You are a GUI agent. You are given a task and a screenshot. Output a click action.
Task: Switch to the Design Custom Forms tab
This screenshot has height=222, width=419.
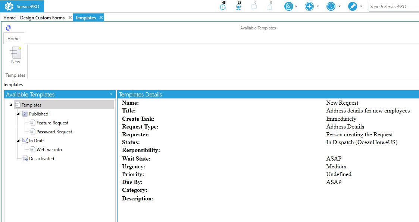tap(42, 18)
